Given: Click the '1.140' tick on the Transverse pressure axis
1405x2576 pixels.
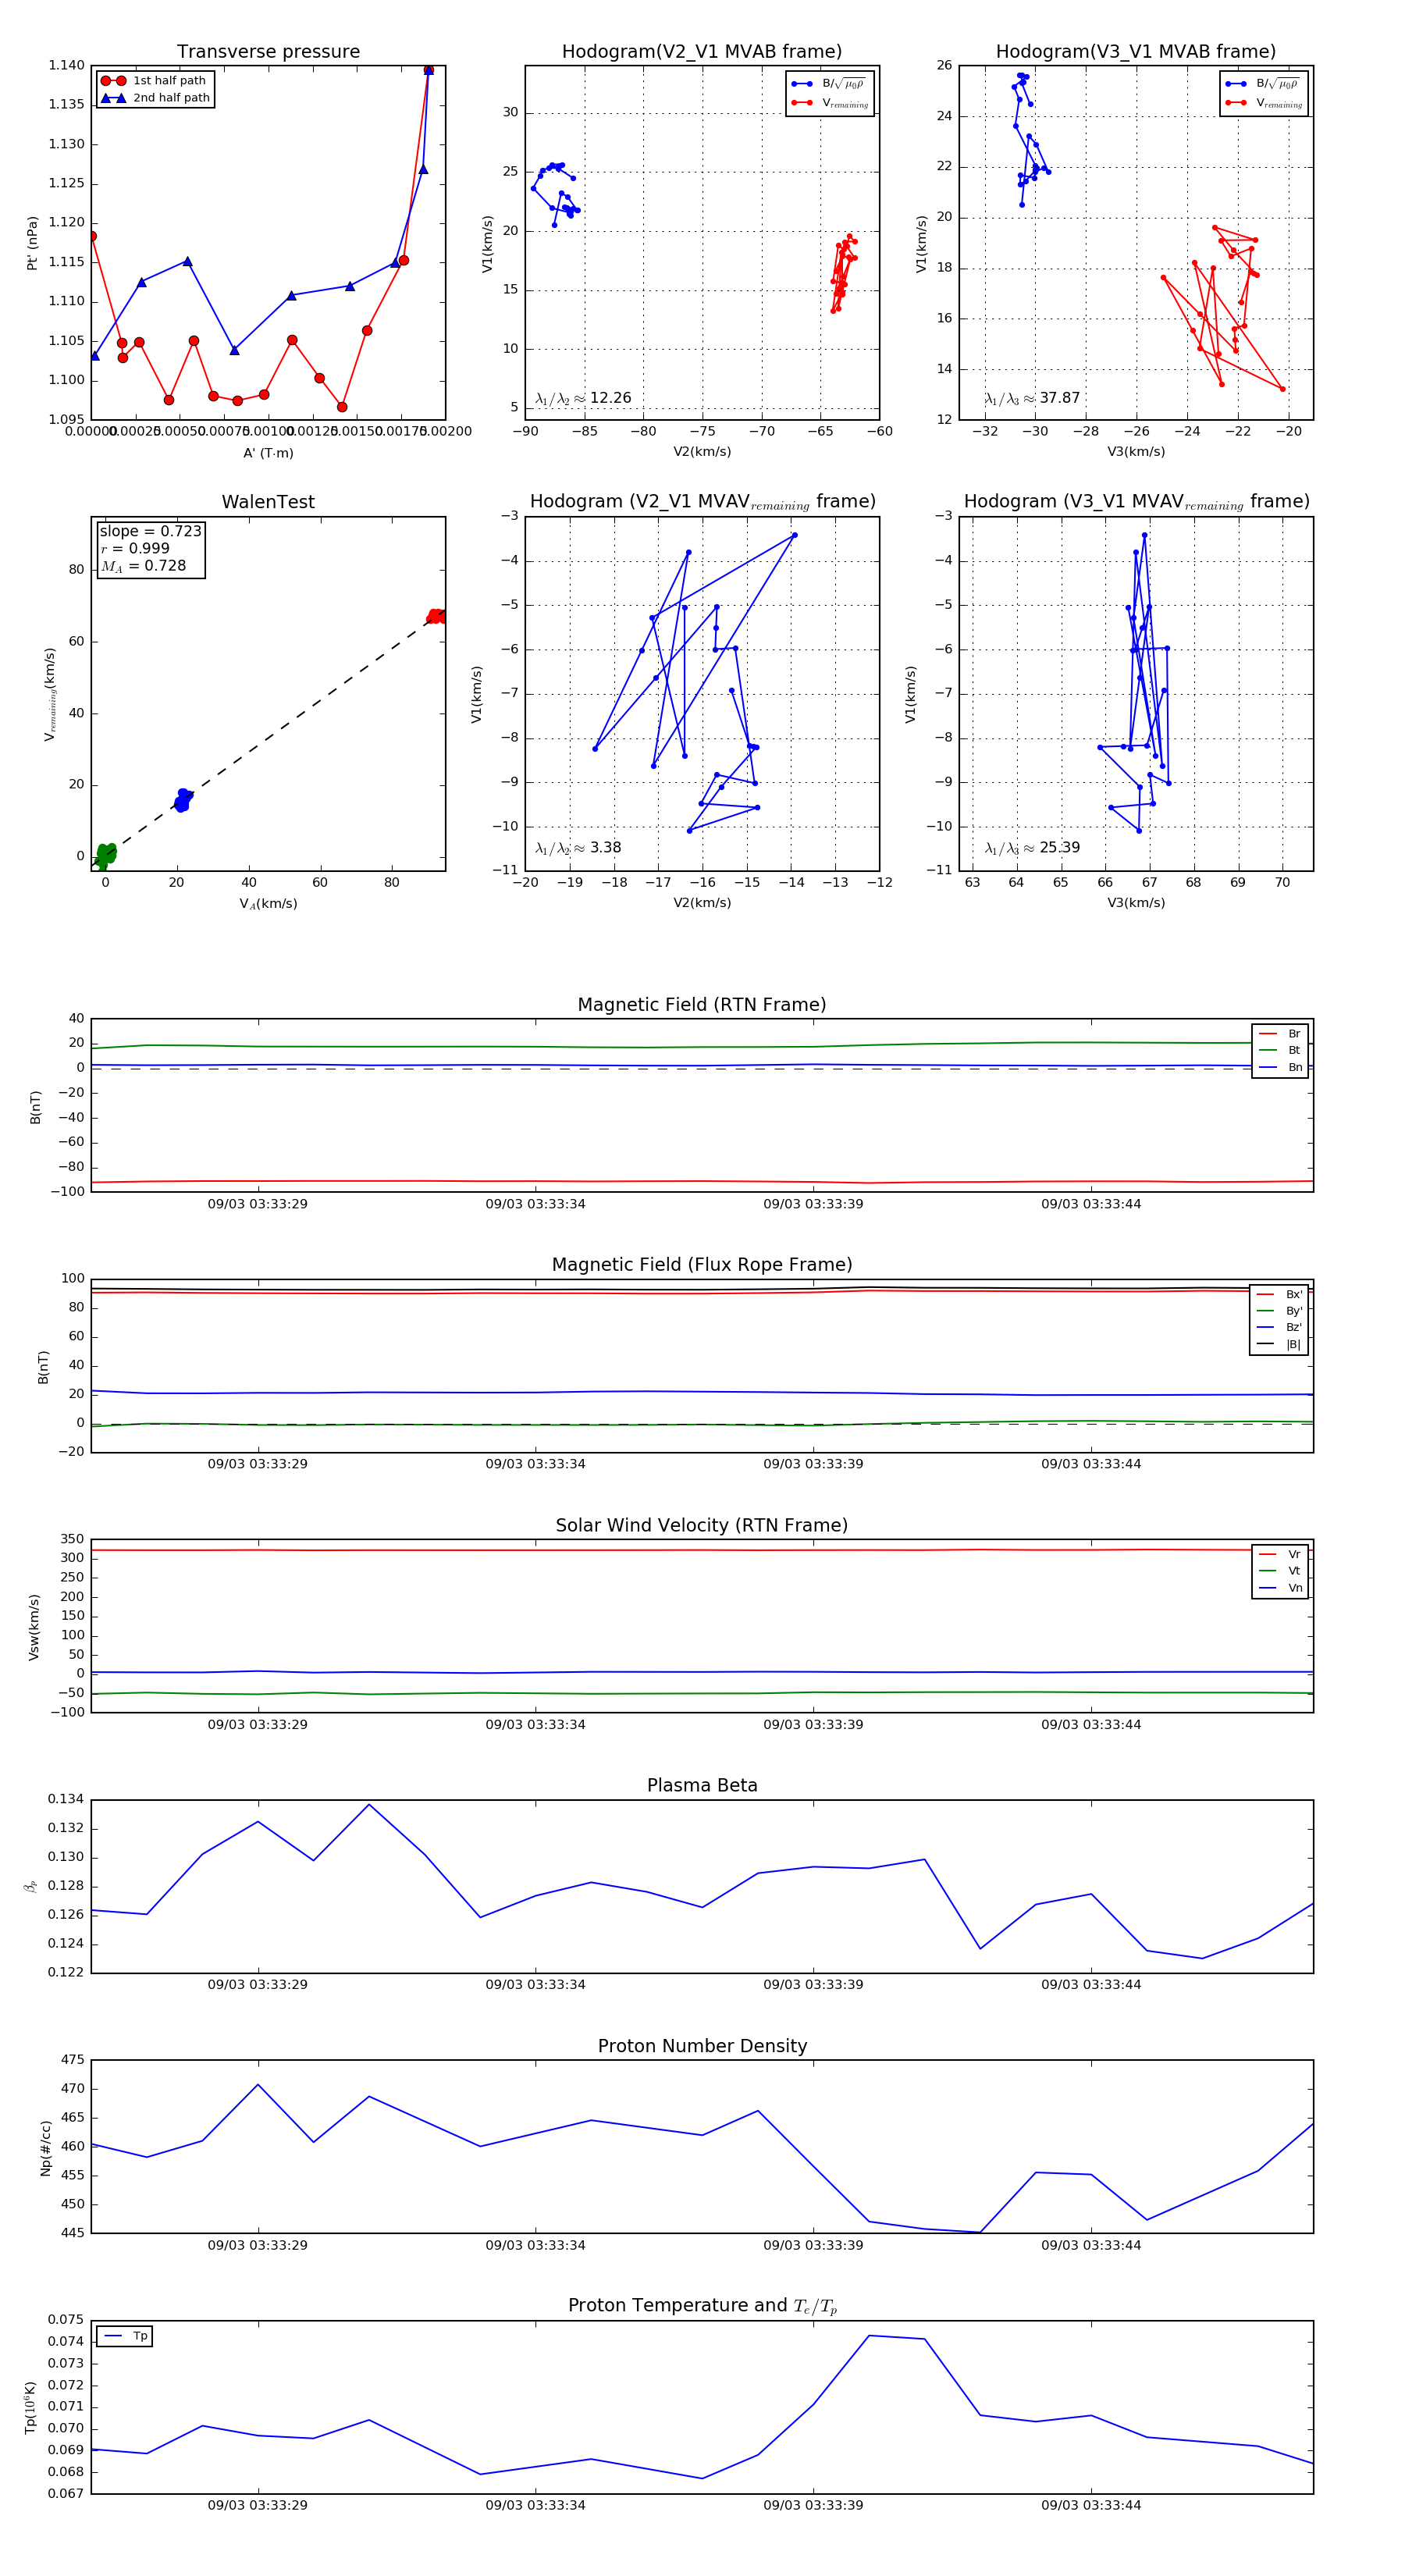Looking at the screenshot, I should point(67,66).
